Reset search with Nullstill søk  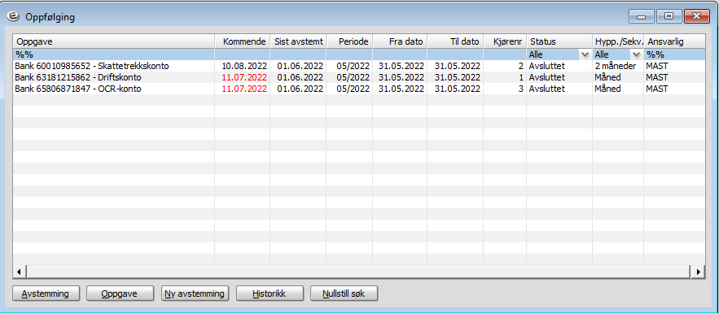(x=344, y=293)
